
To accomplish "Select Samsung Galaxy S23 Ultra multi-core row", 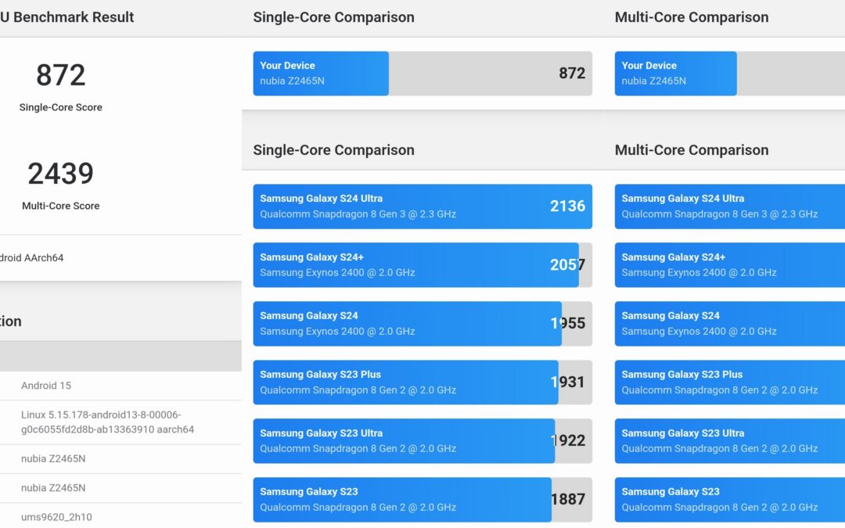I will pos(729,441).
